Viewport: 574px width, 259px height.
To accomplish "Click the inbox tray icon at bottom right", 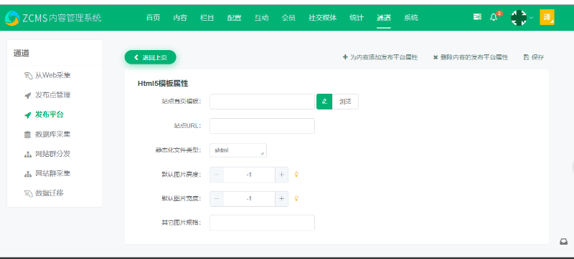I will 564,242.
